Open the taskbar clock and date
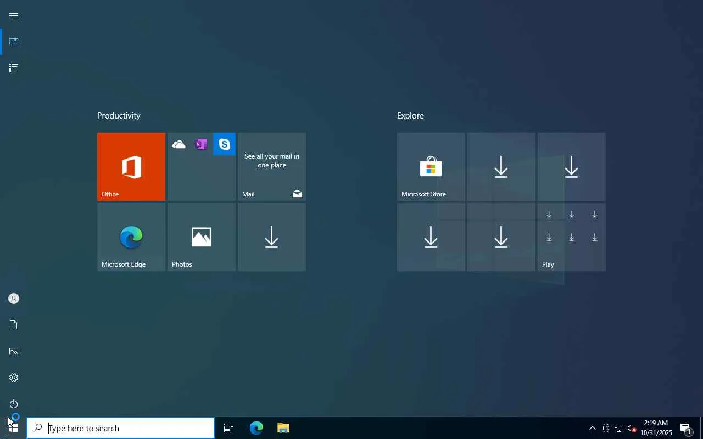The height and width of the screenshot is (439, 703). (x=656, y=428)
